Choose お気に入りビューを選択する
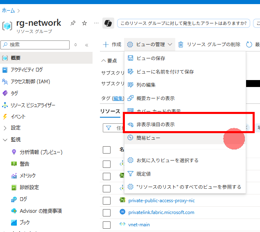 185,161
